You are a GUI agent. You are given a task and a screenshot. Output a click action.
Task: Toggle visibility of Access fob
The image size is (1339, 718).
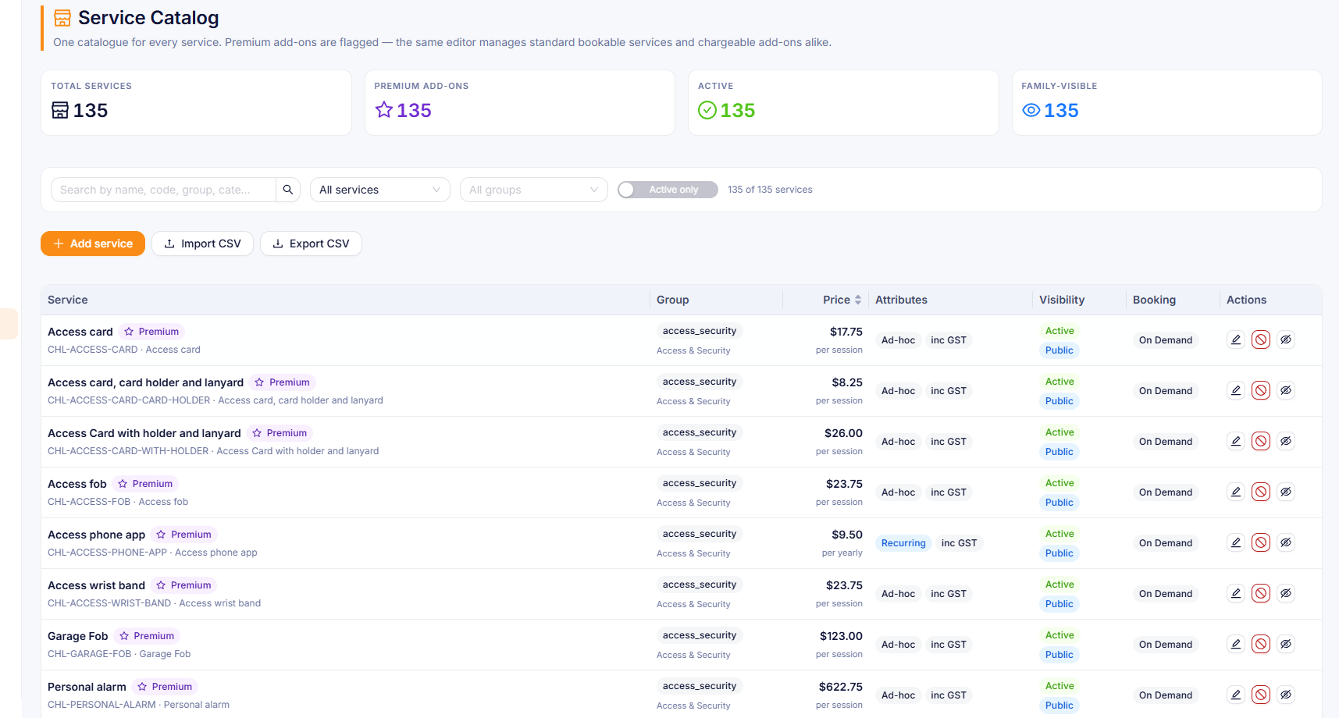[1286, 492]
